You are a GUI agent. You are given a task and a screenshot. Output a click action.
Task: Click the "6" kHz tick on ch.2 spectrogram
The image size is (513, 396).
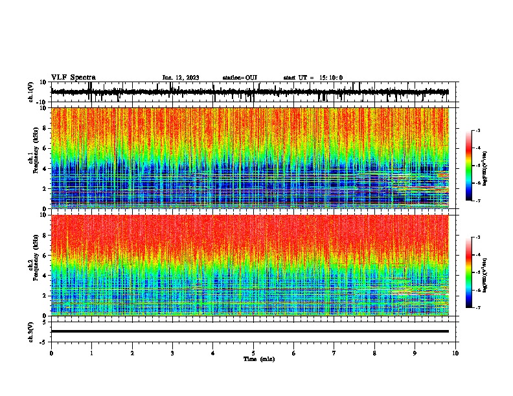tap(45, 256)
